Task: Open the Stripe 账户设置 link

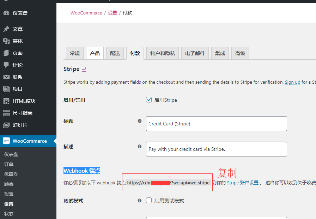Action: click(243, 183)
